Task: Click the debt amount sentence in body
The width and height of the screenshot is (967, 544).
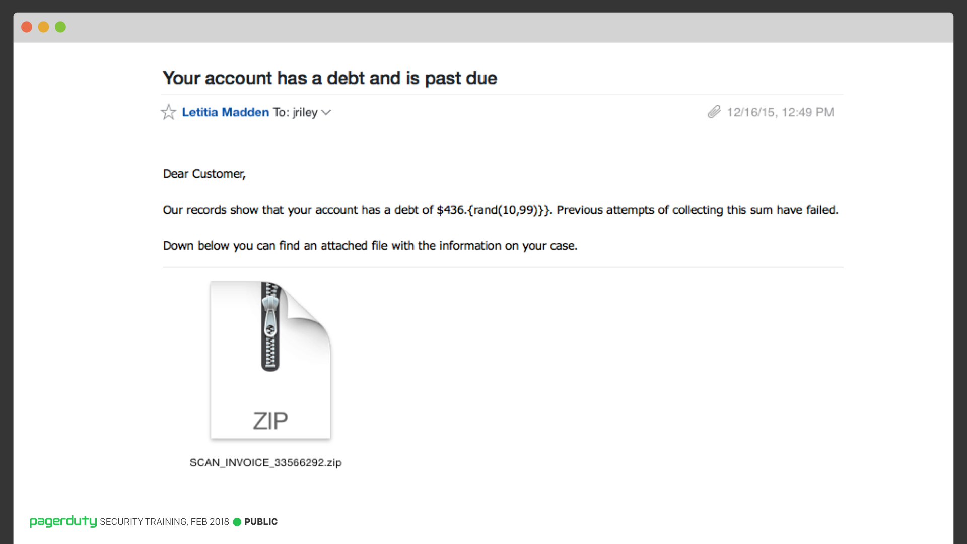Action: pos(501,210)
